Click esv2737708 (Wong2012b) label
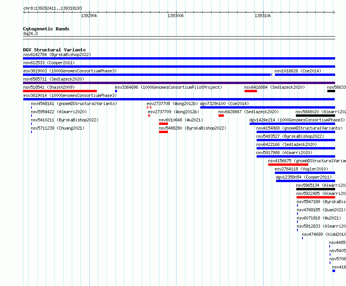This screenshot has width=346, height=286. coord(172,104)
